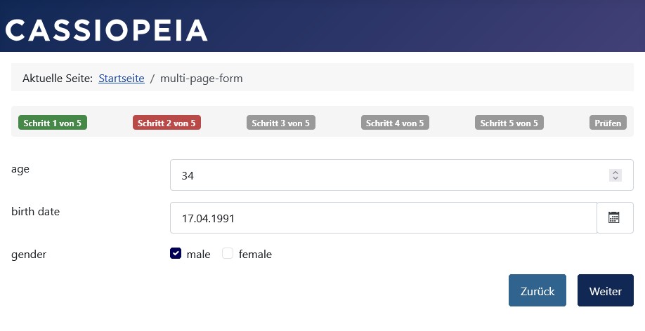Open Schritt 4 von 5 step

click(x=395, y=123)
